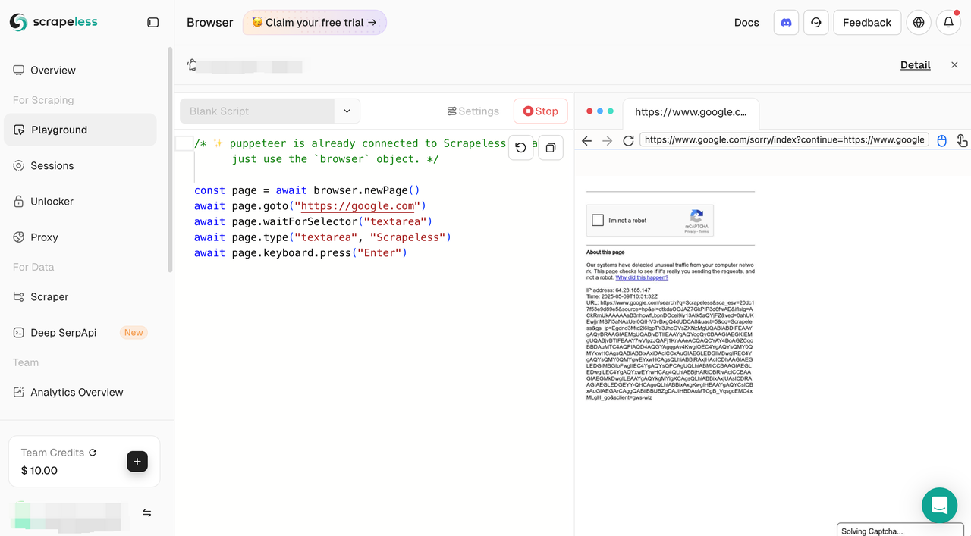Click Claim your free trial banner

tap(314, 23)
